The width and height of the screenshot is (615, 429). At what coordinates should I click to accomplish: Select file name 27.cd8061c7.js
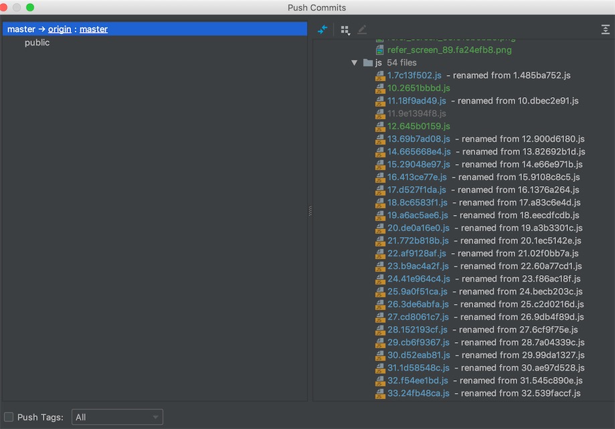pos(418,317)
